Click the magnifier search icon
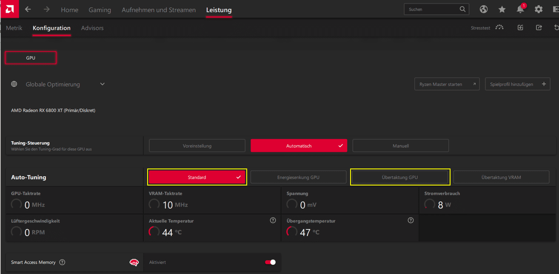Screen dimensions: 559x274 coord(463,9)
